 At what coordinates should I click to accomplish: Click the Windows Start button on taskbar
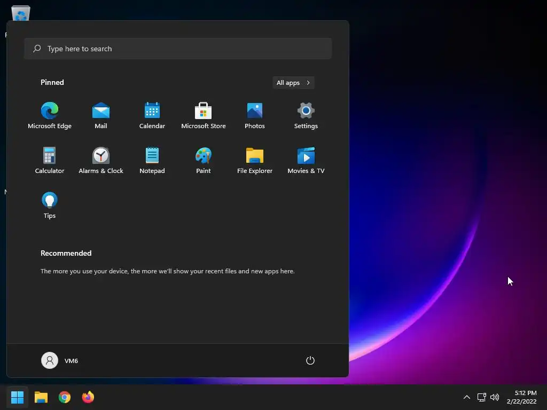click(18, 397)
